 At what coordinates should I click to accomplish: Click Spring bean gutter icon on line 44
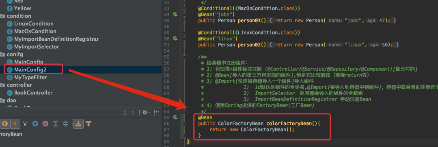(x=175, y=15)
